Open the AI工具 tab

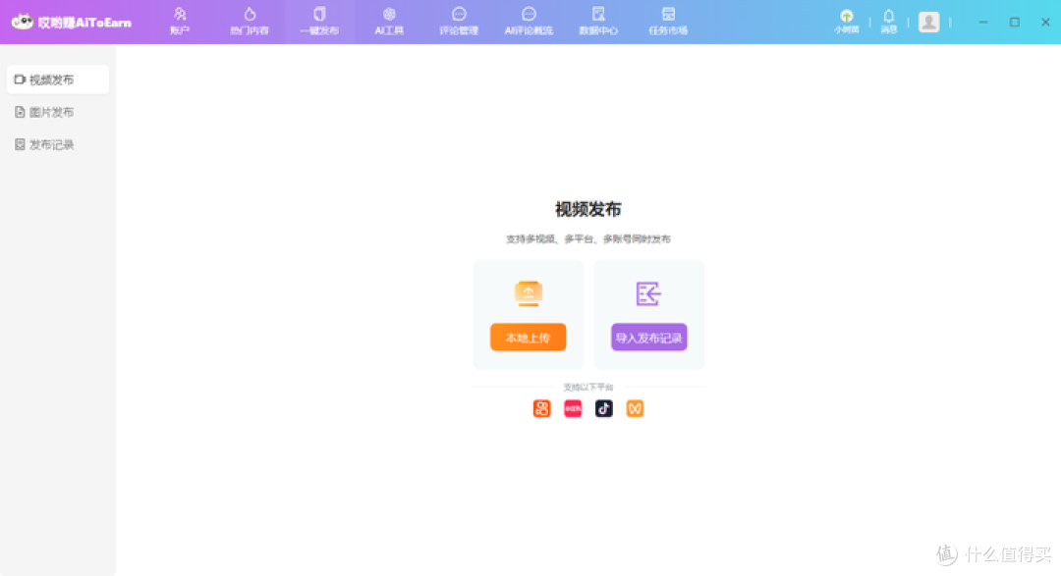(x=389, y=22)
